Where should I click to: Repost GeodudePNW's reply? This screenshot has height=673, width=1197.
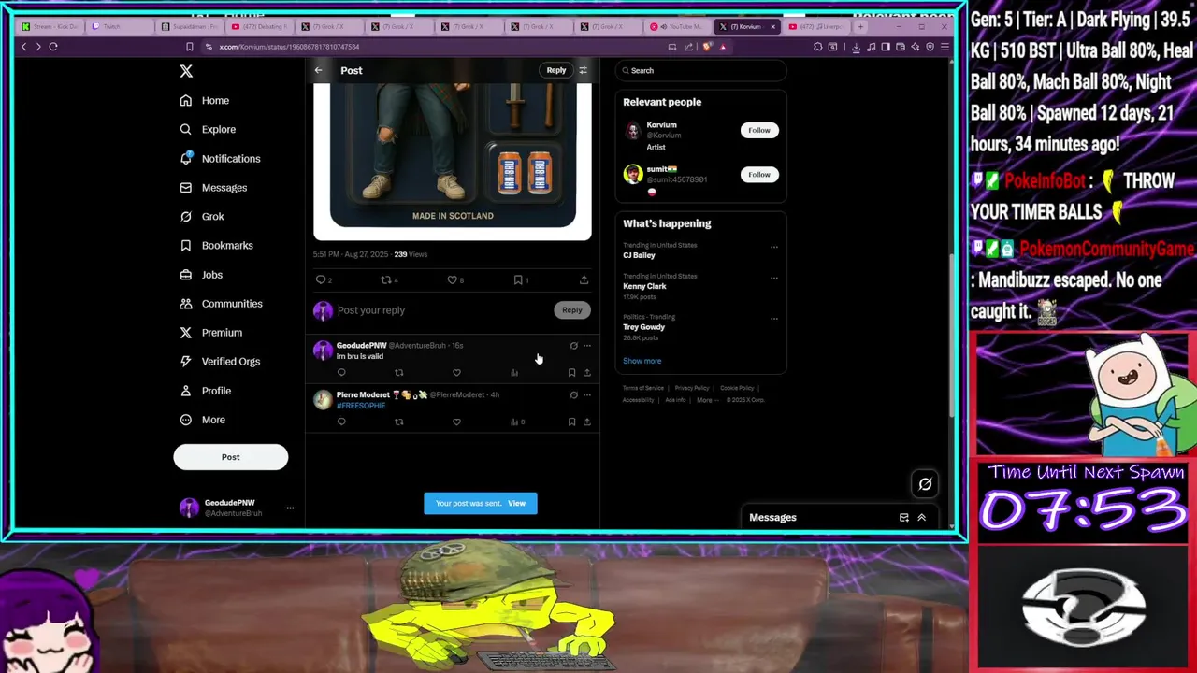pyautogui.click(x=399, y=372)
